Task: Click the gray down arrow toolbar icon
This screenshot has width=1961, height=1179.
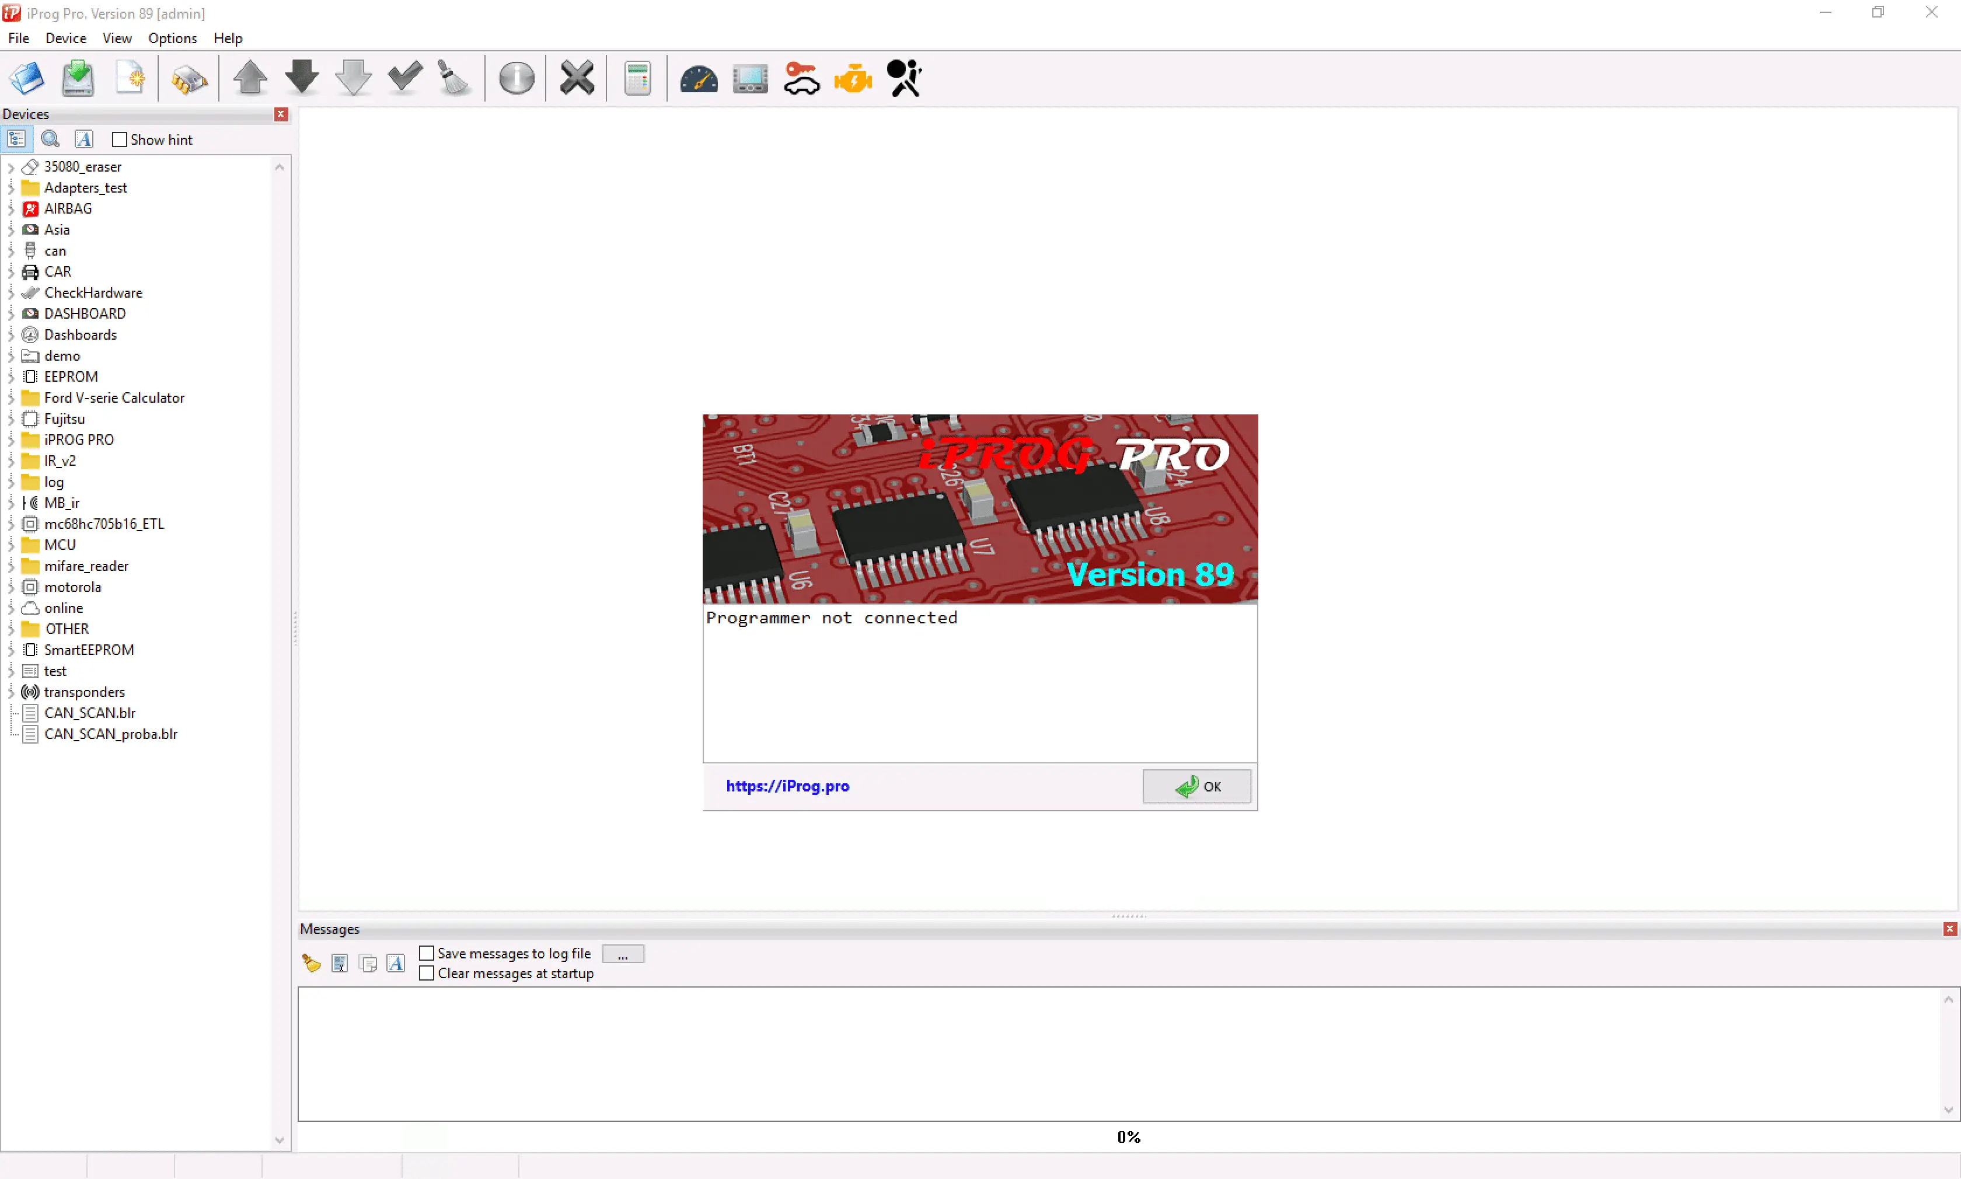Action: click(354, 78)
